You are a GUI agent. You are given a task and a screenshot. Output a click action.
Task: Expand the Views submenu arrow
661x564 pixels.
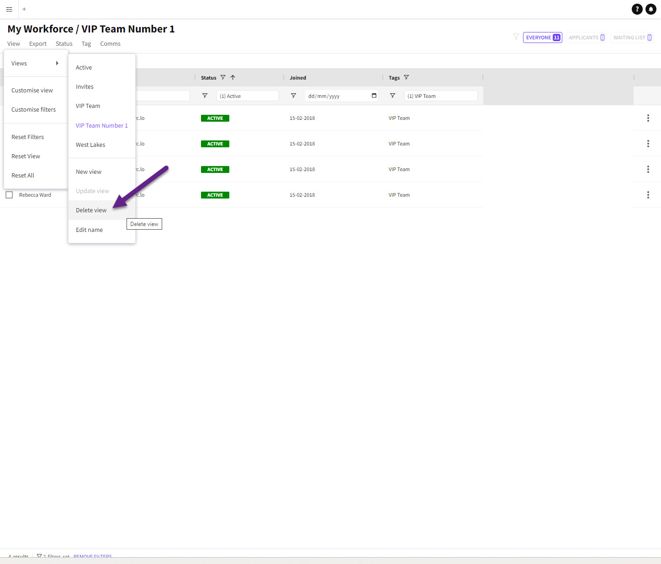[x=57, y=63]
